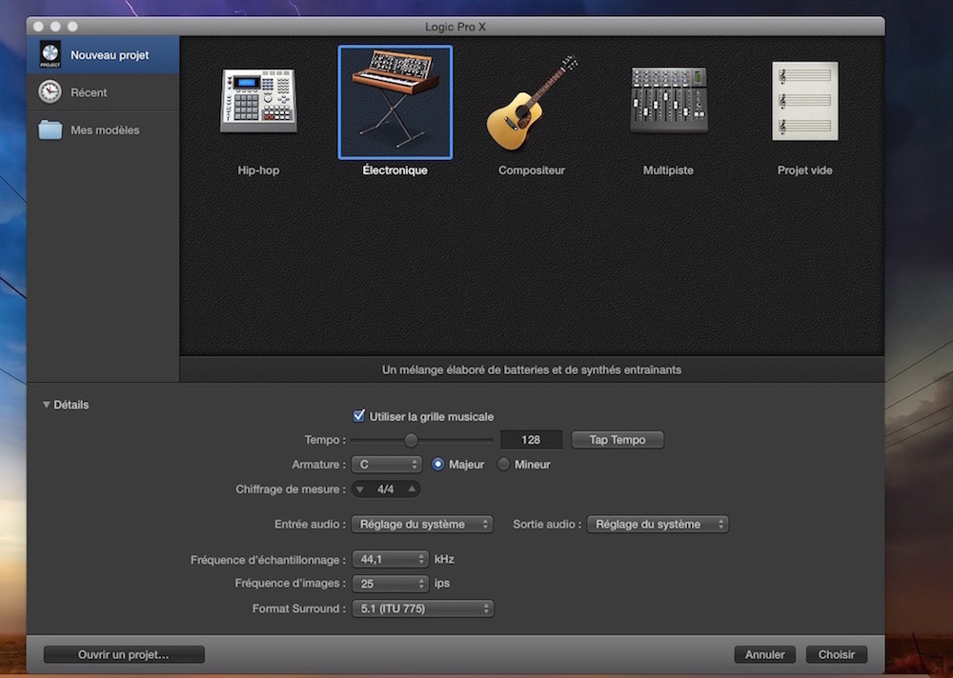The width and height of the screenshot is (953, 678).
Task: Pick the Multipiste mixer template icon
Action: 669,100
